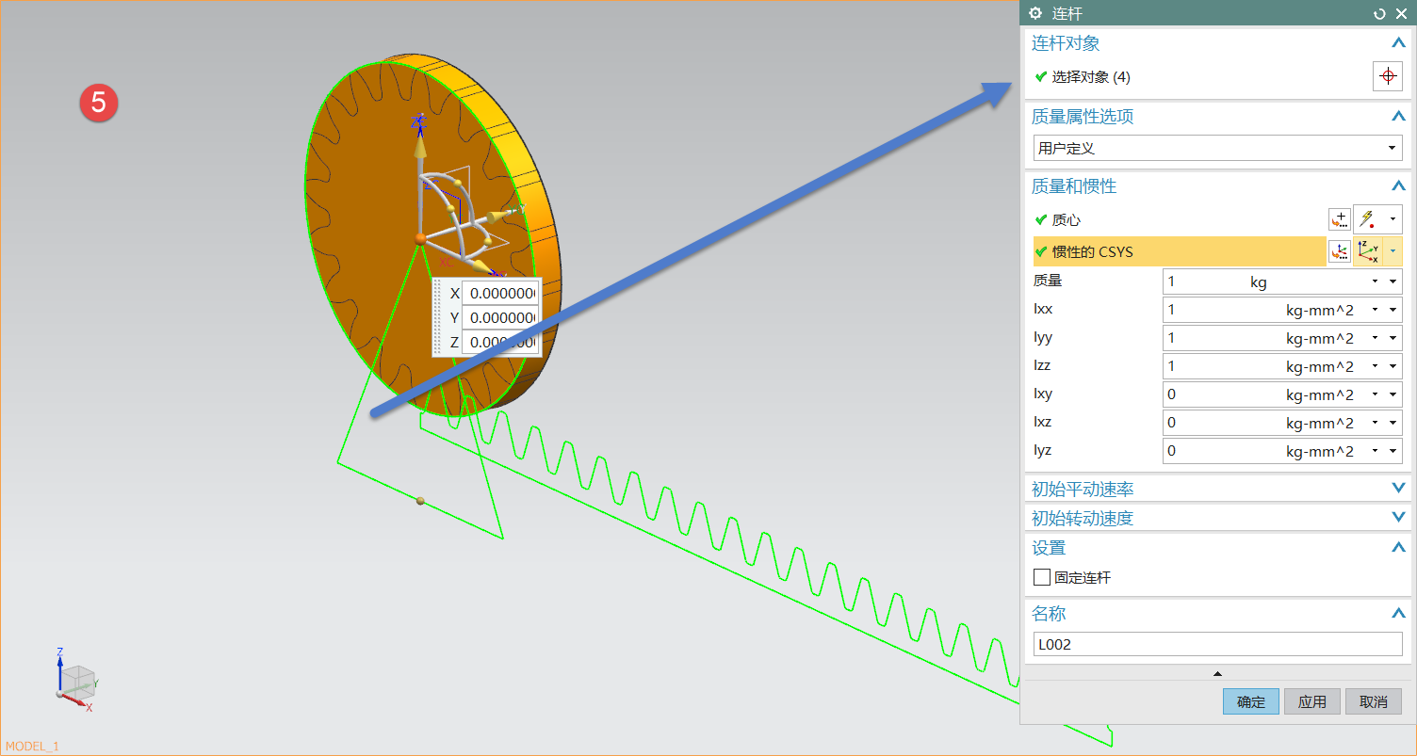1417x756 pixels.
Task: Reset the 连杆 dialog with the circular arrow
Action: (1379, 13)
